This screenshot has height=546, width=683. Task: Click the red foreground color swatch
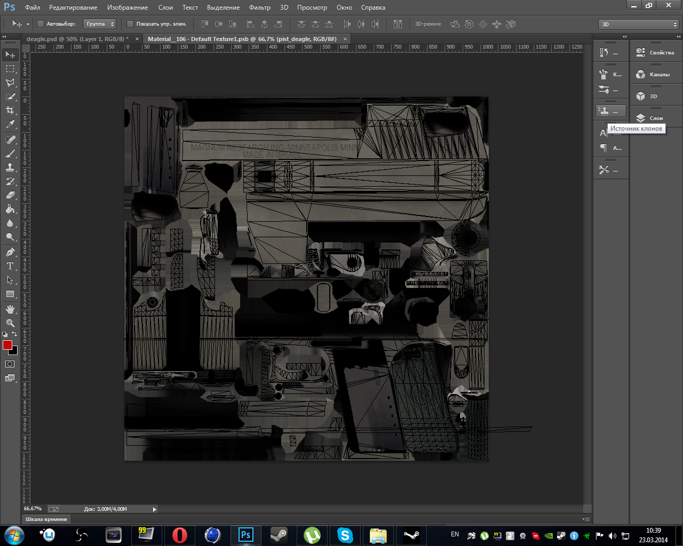(x=7, y=345)
